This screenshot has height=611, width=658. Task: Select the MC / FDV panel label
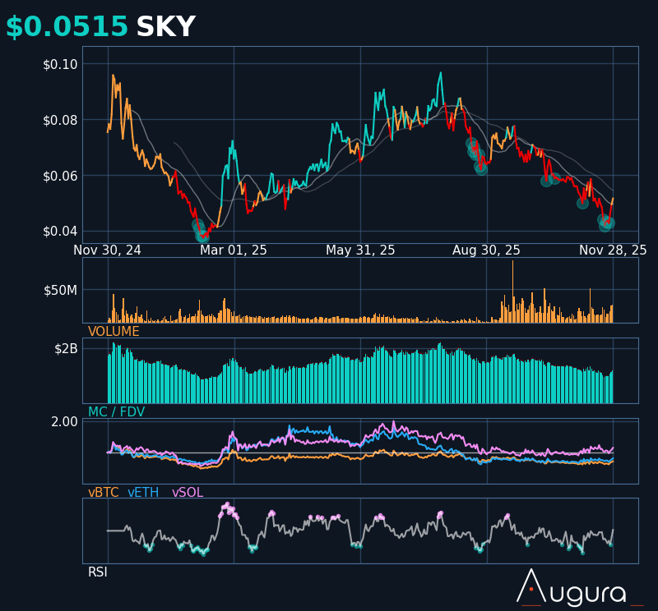116,412
